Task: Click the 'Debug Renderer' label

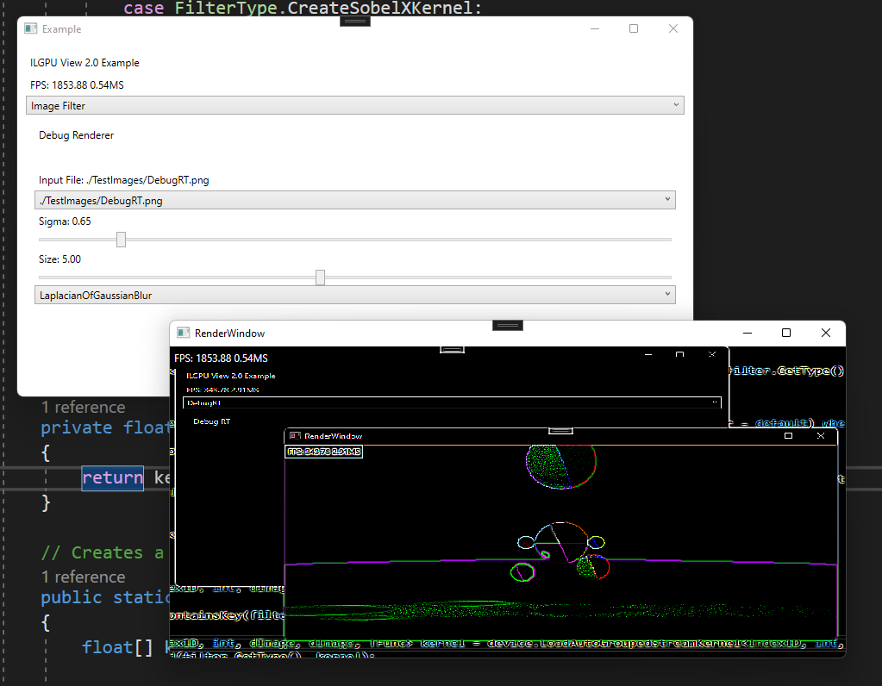Action: (x=76, y=135)
